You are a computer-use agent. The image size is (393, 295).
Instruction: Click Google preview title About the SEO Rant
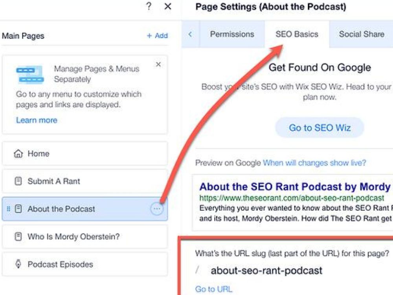pyautogui.click(x=295, y=187)
